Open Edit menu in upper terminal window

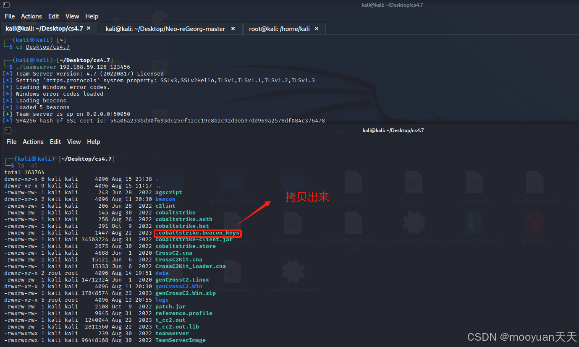tap(54, 16)
